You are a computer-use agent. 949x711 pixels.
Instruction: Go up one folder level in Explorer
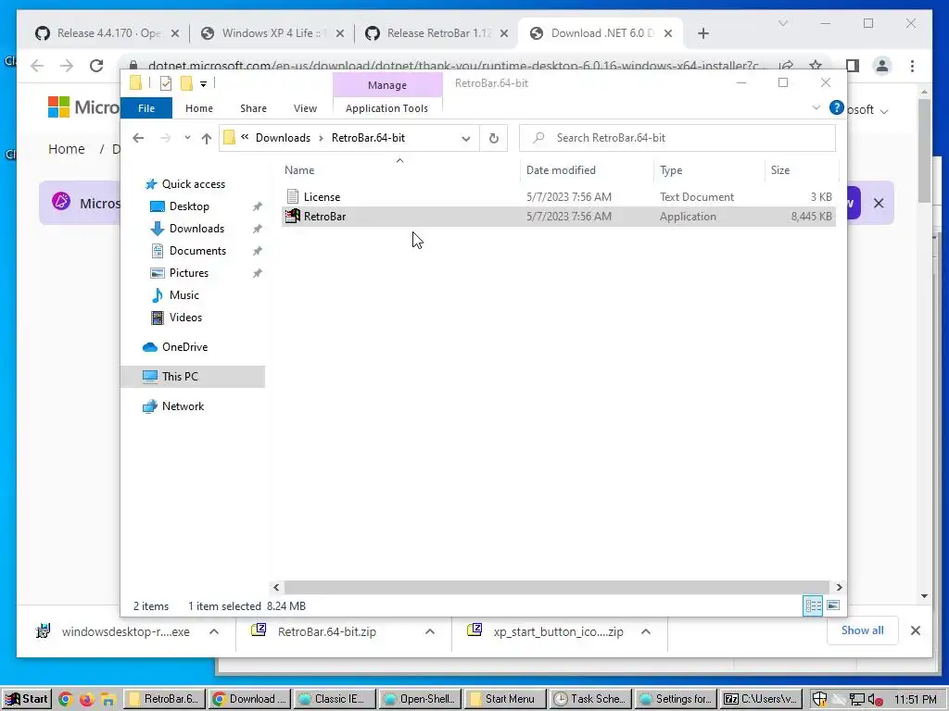tap(207, 139)
